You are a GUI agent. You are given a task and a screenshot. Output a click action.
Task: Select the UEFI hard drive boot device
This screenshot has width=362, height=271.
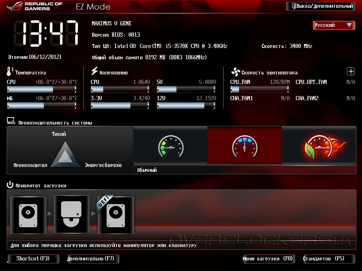click(x=116, y=215)
